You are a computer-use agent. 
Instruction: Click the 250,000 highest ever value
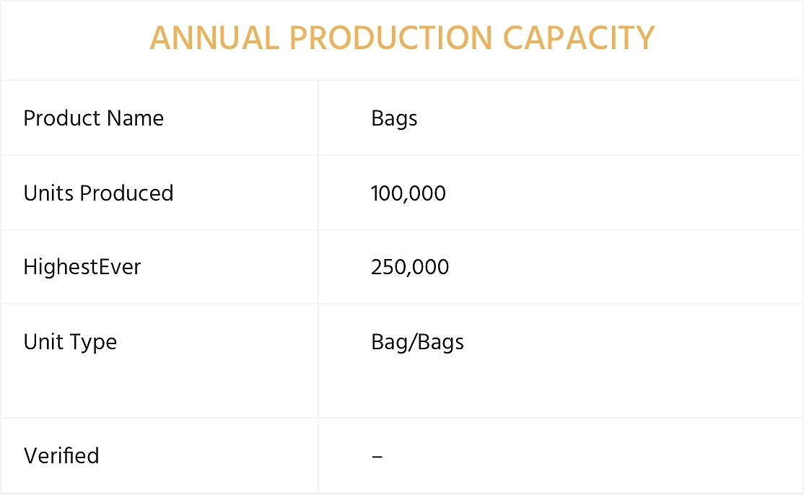pyautogui.click(x=410, y=268)
